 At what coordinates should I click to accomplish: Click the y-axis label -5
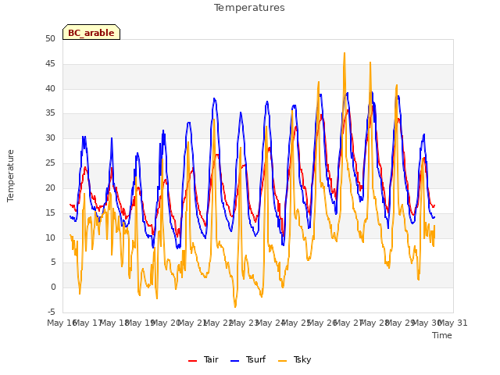coord(51,312)
